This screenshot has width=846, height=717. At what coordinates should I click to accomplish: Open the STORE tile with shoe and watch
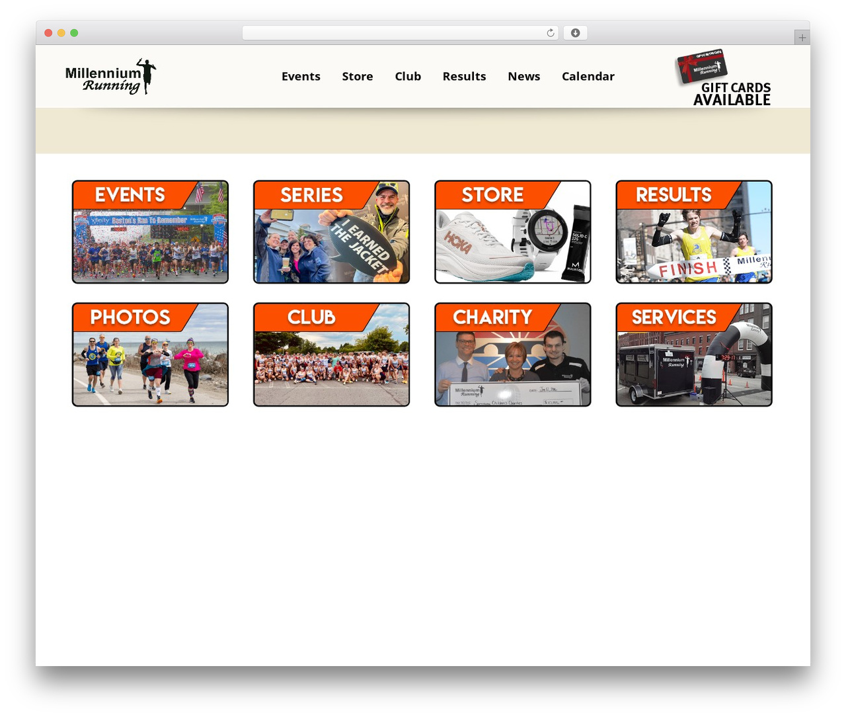click(x=513, y=232)
